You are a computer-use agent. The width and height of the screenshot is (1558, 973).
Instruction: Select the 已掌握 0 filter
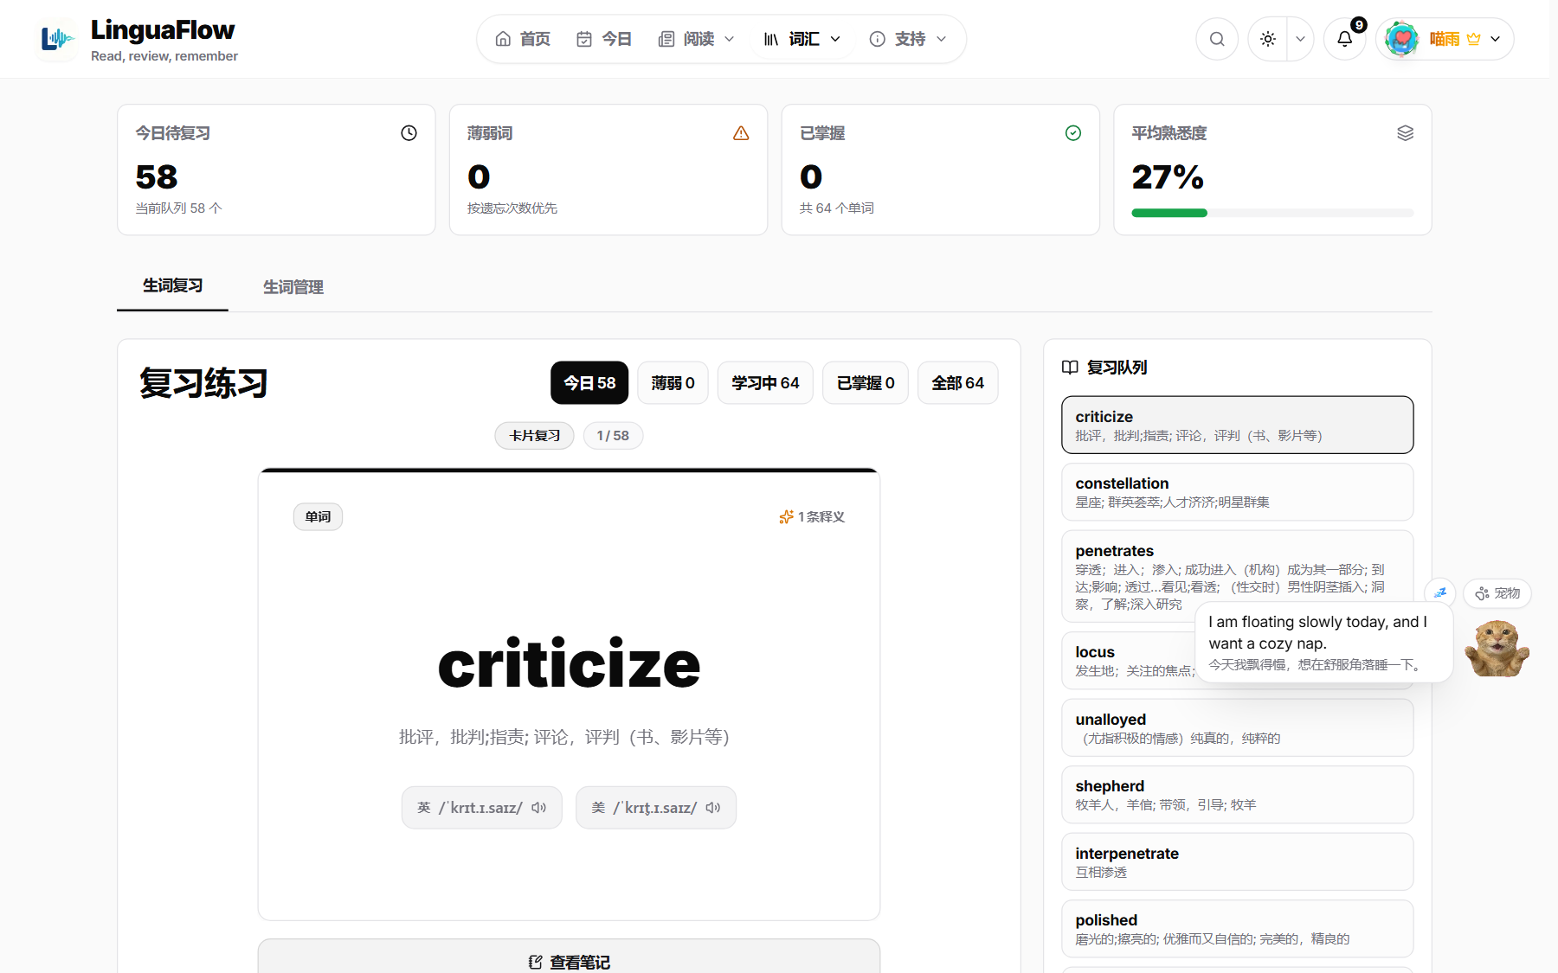[866, 382]
